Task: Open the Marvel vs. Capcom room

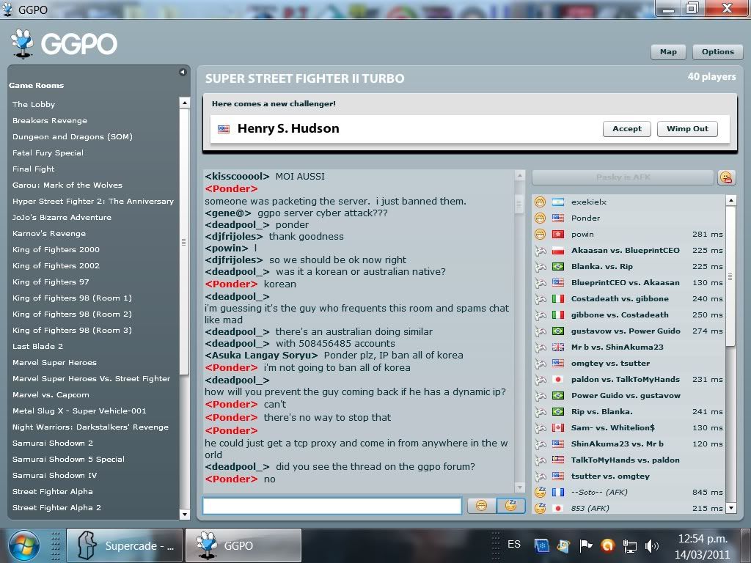Action: [51, 395]
